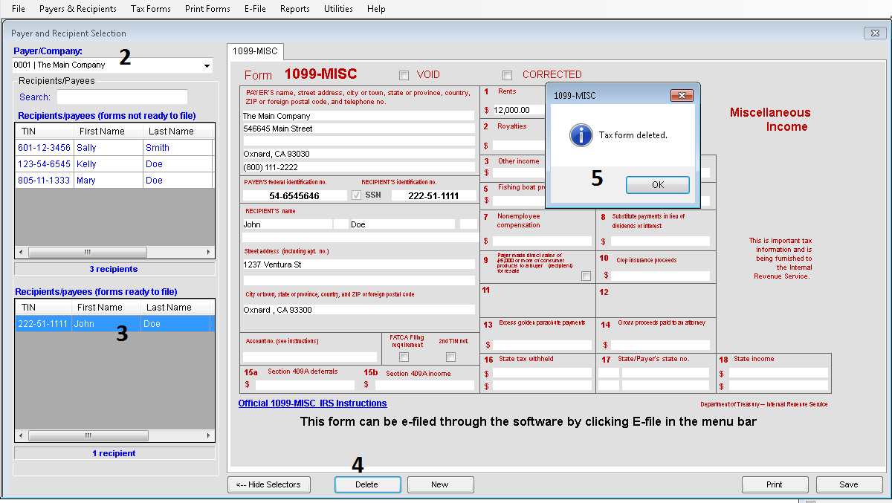This screenshot has width=892, height=503.
Task: Click the recipient Search field
Action: click(122, 97)
